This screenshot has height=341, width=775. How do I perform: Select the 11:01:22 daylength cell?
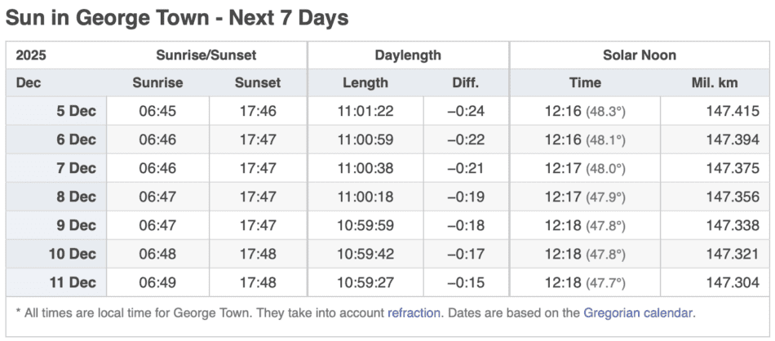(x=365, y=111)
